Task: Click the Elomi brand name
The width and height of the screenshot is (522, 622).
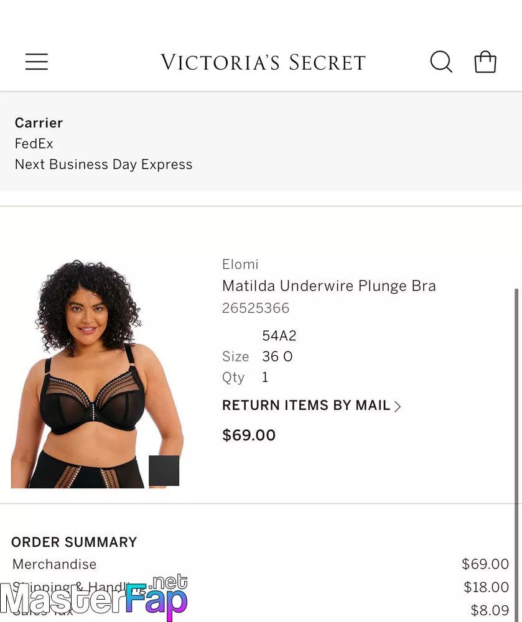Action: point(240,264)
